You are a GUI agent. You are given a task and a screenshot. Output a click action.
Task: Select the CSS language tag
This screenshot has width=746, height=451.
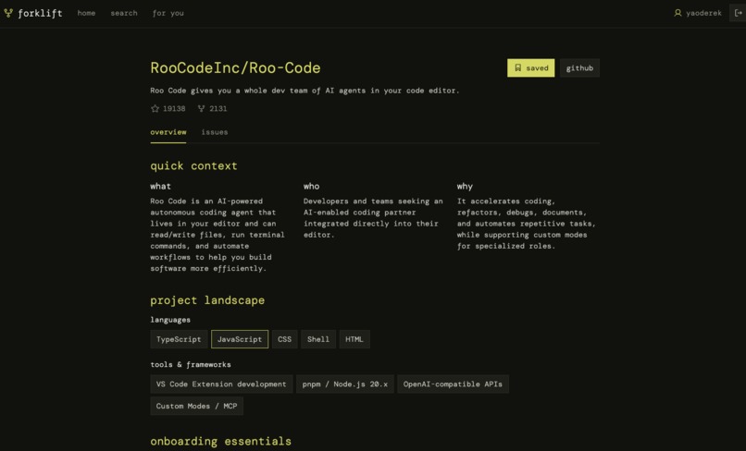point(284,339)
